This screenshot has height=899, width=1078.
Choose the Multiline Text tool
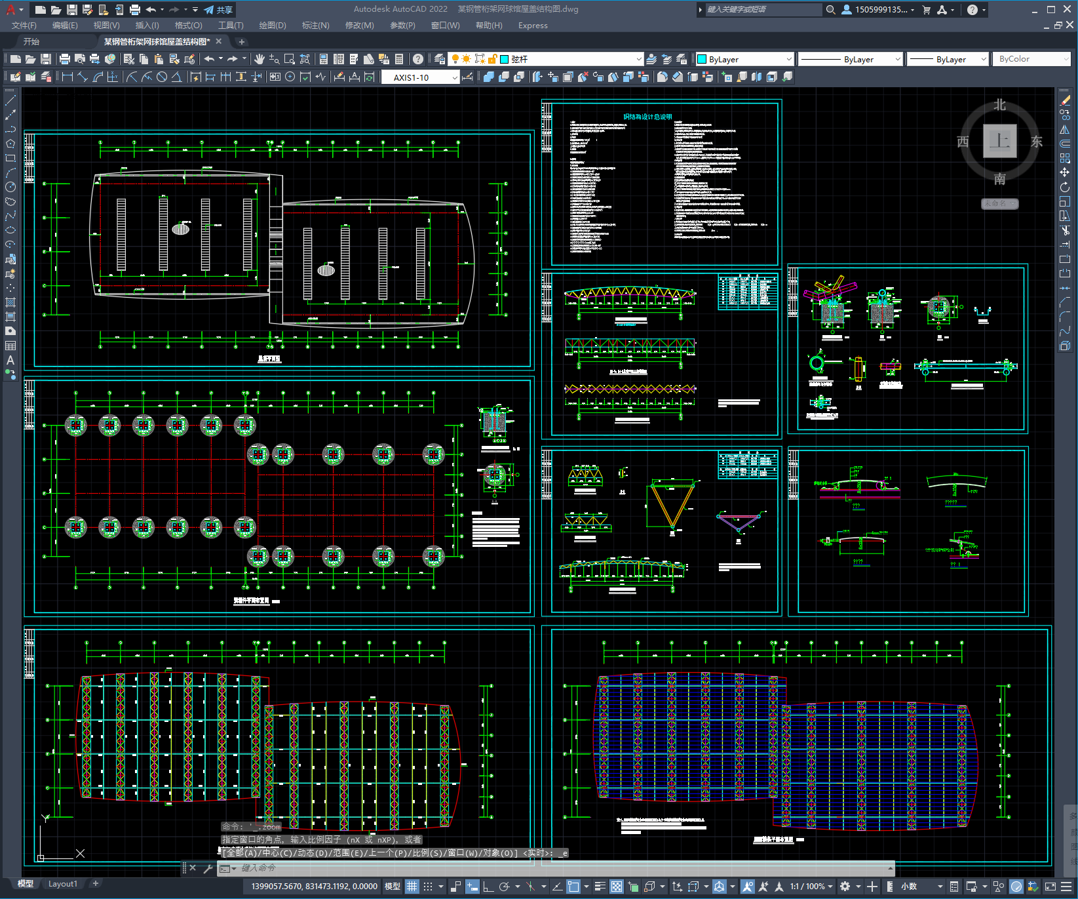click(10, 360)
